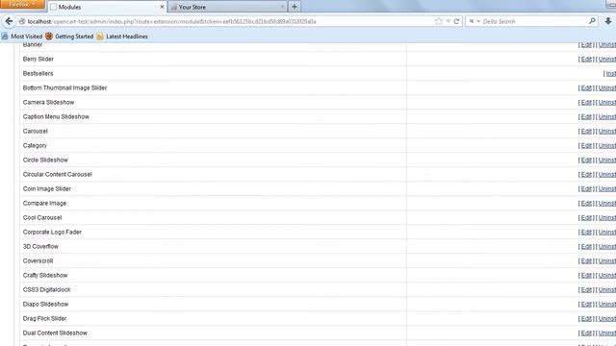Bookmark this page with the star icon

(x=439, y=21)
